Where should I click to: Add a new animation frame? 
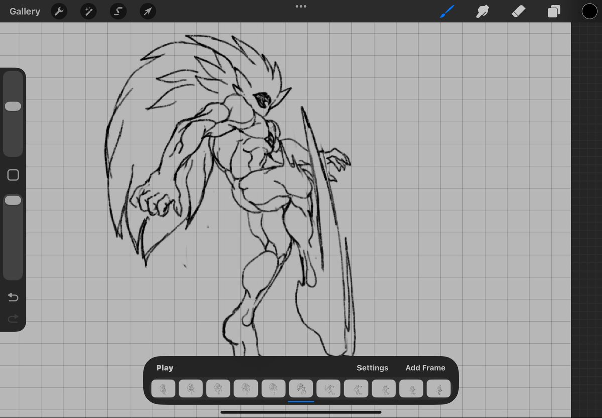(x=425, y=367)
